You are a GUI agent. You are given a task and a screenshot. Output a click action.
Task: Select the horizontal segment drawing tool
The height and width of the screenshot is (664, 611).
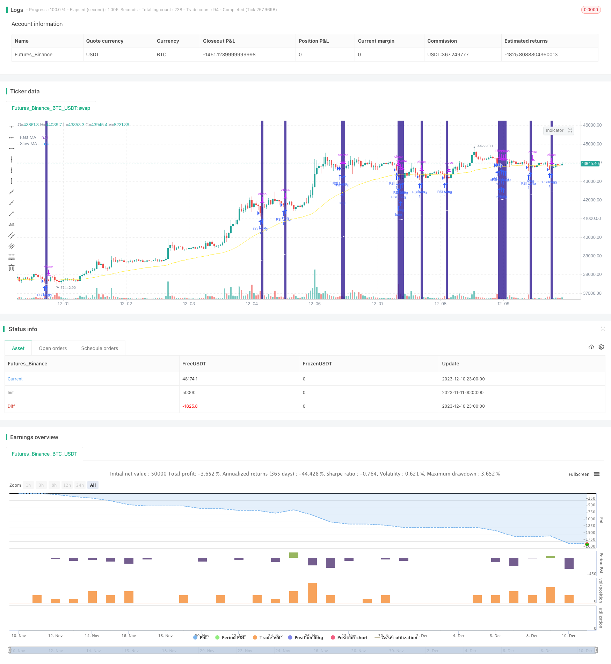12,149
